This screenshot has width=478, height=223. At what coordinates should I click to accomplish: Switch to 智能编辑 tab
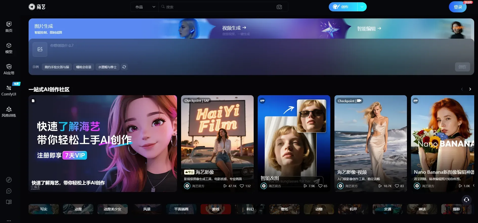tap(369, 29)
